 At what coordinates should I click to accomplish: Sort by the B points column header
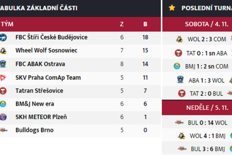point(145,24)
